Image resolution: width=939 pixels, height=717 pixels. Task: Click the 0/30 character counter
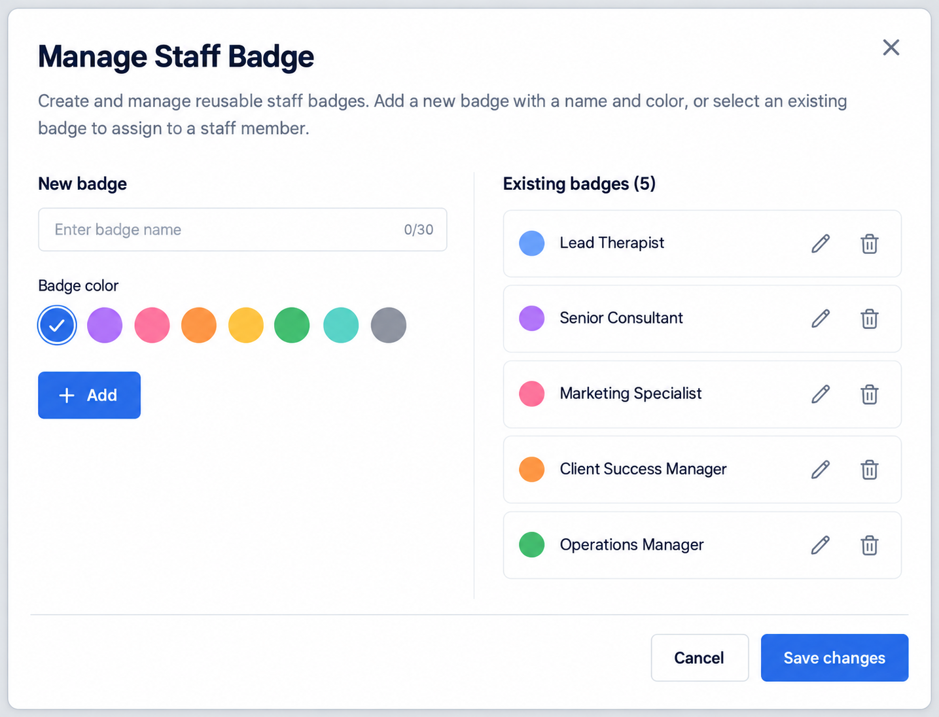pos(419,230)
